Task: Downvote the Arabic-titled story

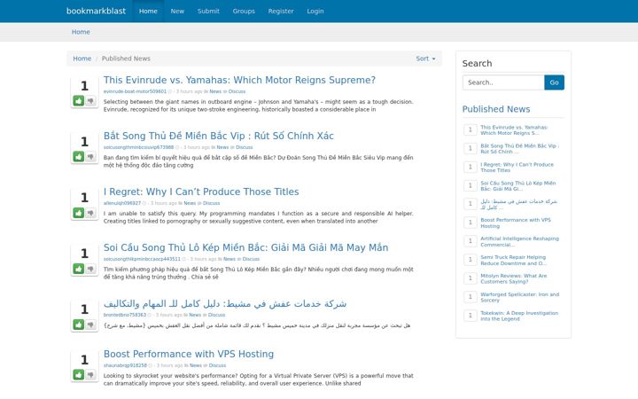Action: (x=90, y=325)
